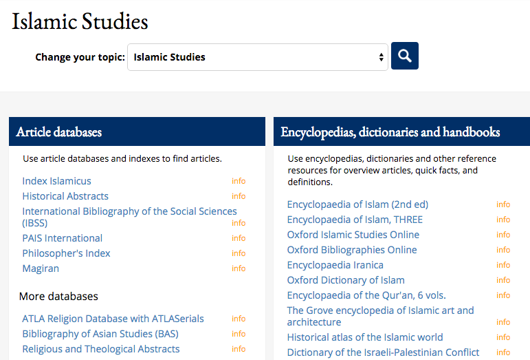
Task: Open Historical atlas of the Islamic world
Action: [365, 337]
